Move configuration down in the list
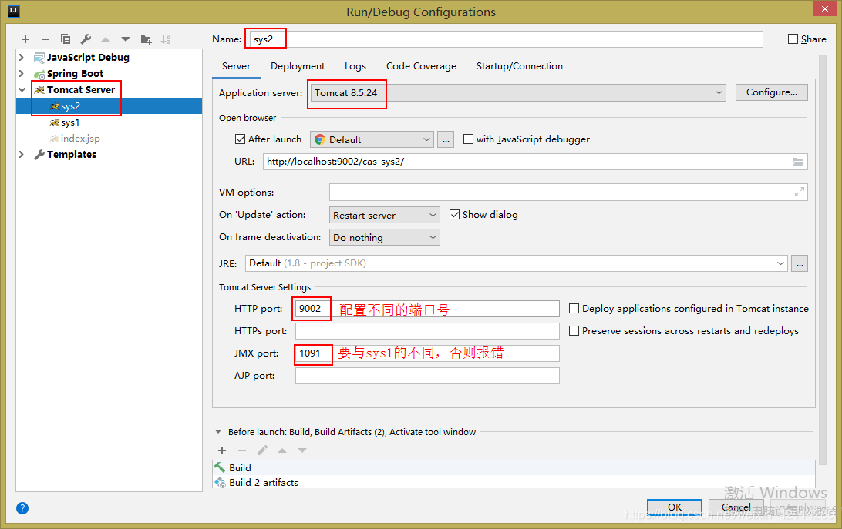This screenshot has height=529, width=842. pyautogui.click(x=126, y=39)
